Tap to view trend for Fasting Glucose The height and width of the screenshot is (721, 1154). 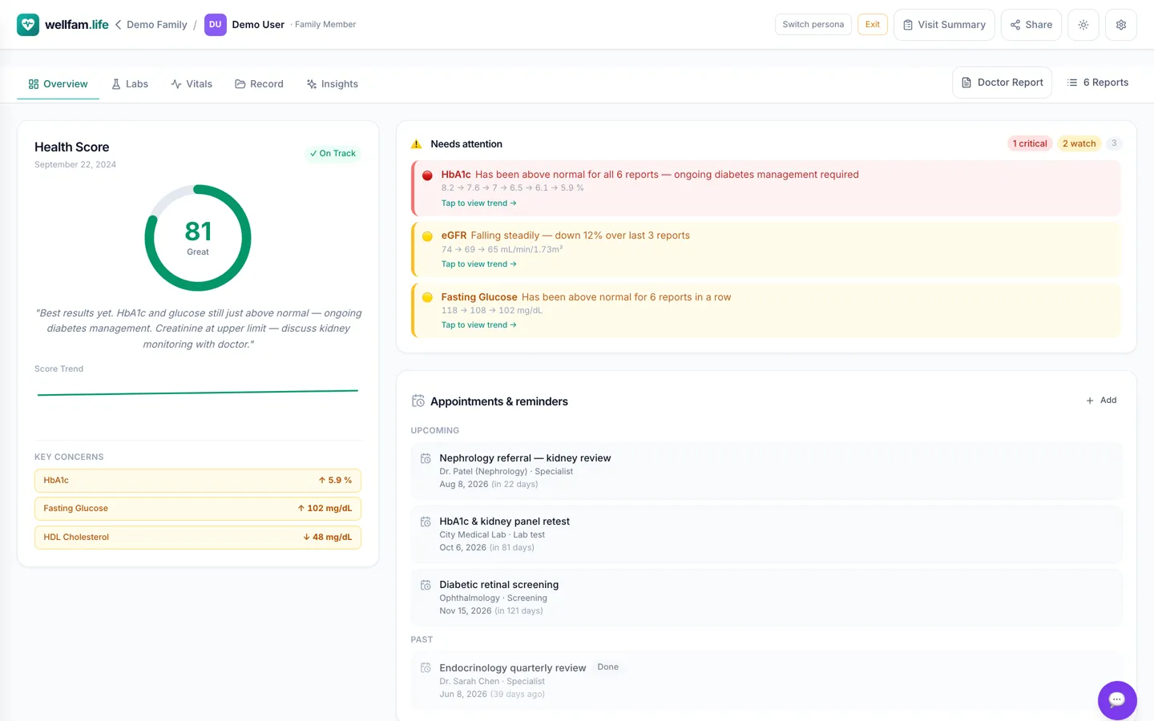point(478,325)
